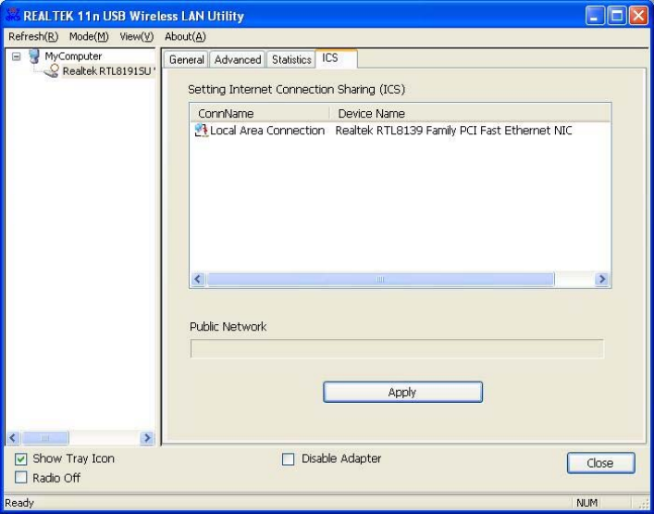Open the Mode(M) menu
The height and width of the screenshot is (514, 654).
[89, 37]
